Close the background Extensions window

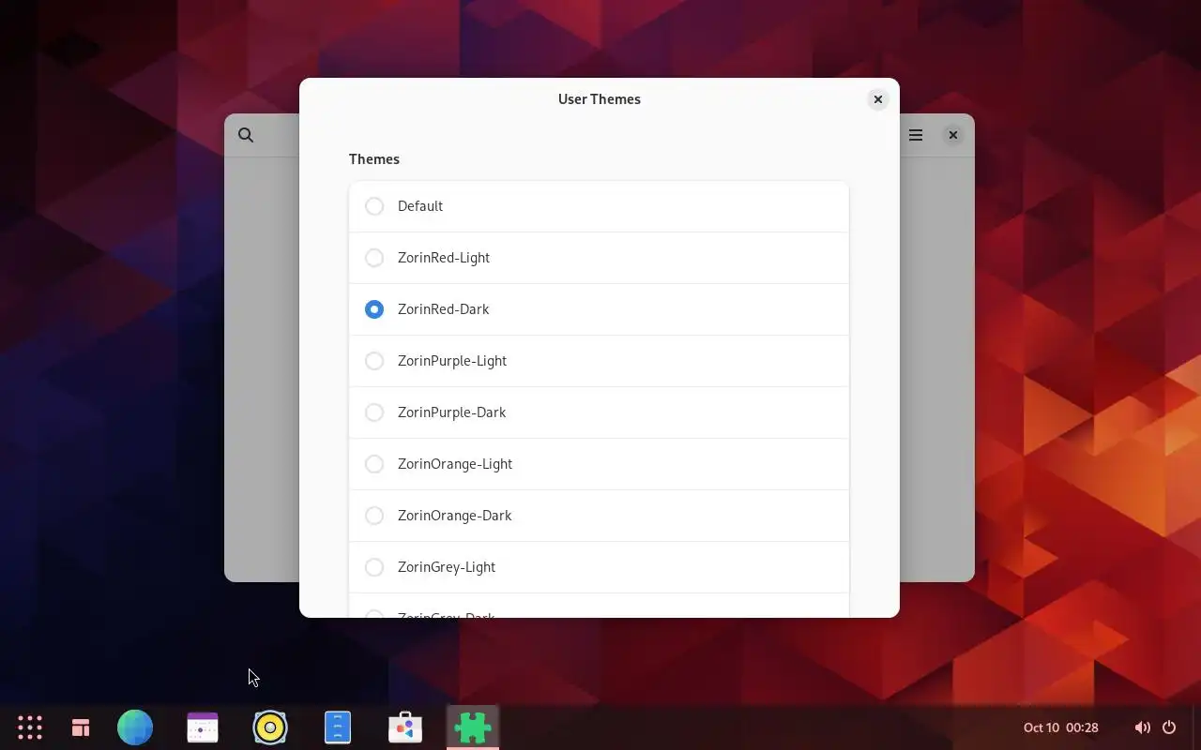(x=952, y=135)
